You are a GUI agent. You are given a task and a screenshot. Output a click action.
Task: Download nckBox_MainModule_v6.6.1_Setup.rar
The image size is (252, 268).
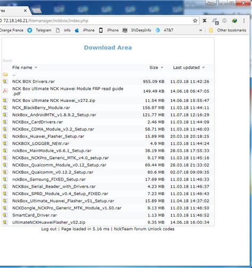click(x=52, y=150)
